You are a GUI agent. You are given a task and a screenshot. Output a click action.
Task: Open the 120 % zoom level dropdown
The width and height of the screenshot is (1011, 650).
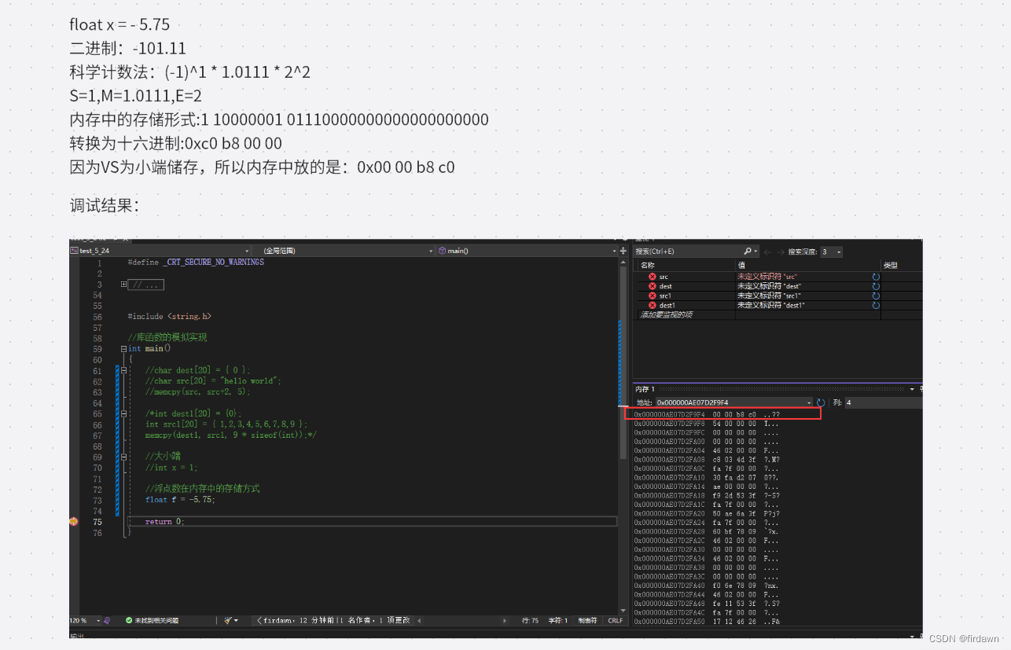coord(98,620)
